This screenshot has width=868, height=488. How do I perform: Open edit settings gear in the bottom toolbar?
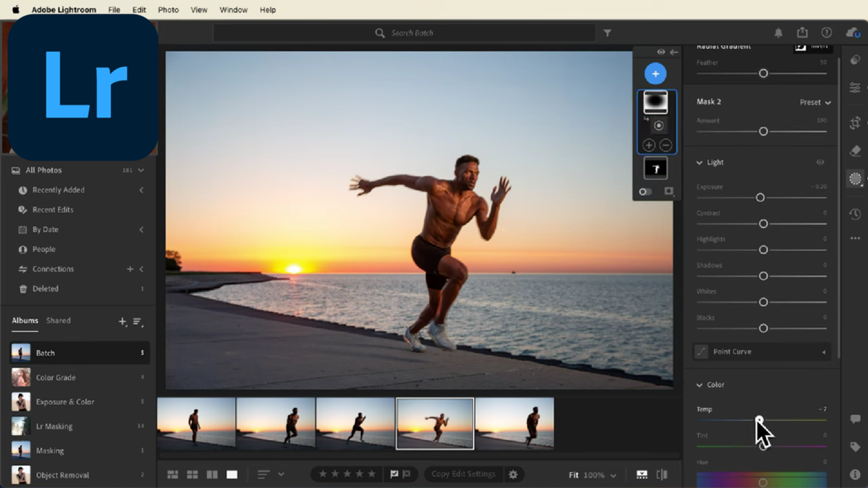[x=514, y=474]
